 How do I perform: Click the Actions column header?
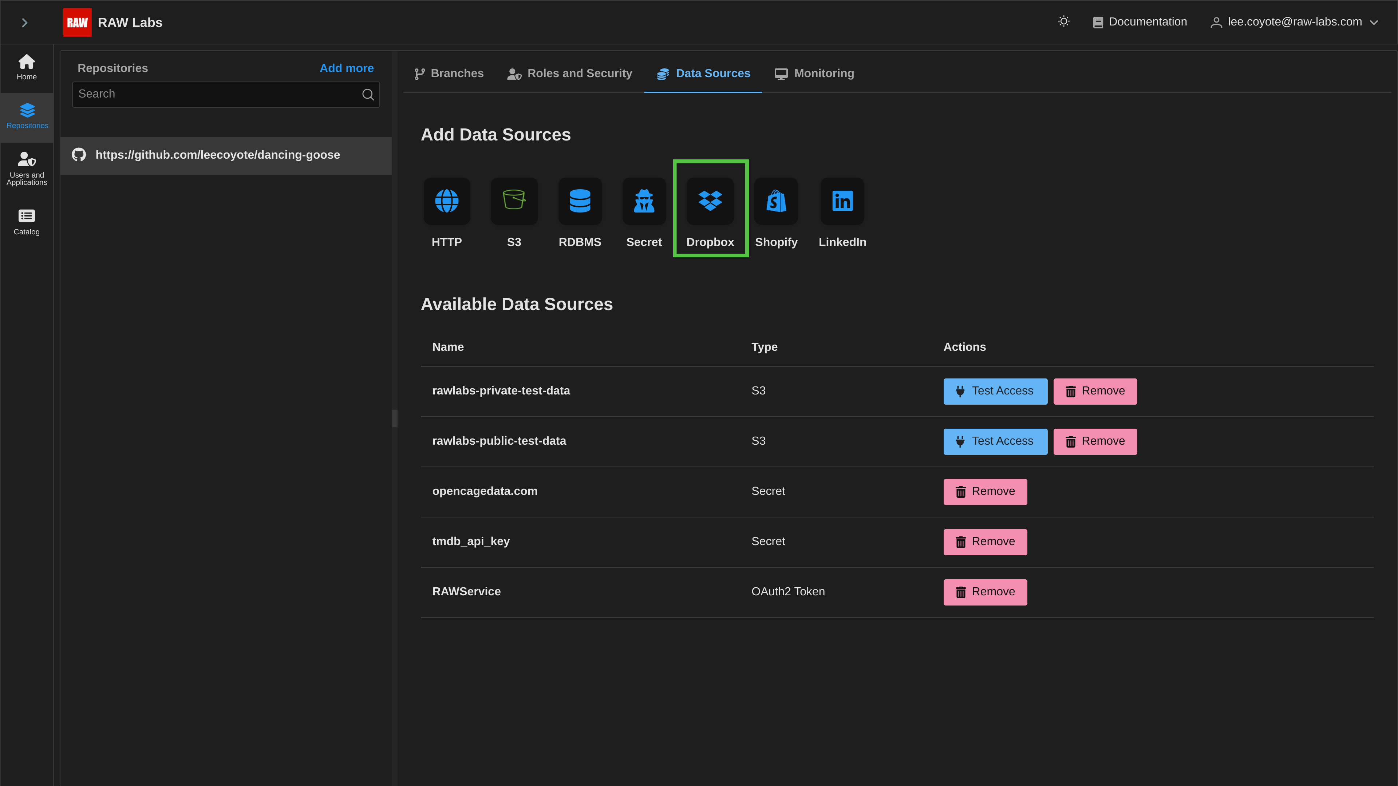pyautogui.click(x=964, y=347)
